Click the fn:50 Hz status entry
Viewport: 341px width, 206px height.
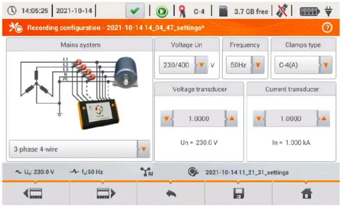[x=86, y=172]
